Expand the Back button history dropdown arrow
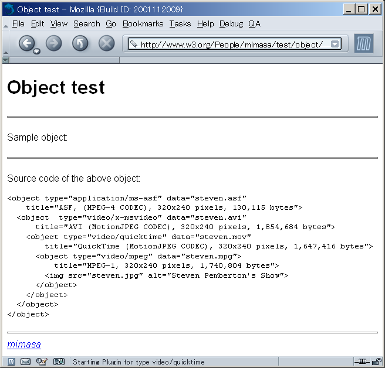The width and height of the screenshot is (385, 368). point(37,52)
